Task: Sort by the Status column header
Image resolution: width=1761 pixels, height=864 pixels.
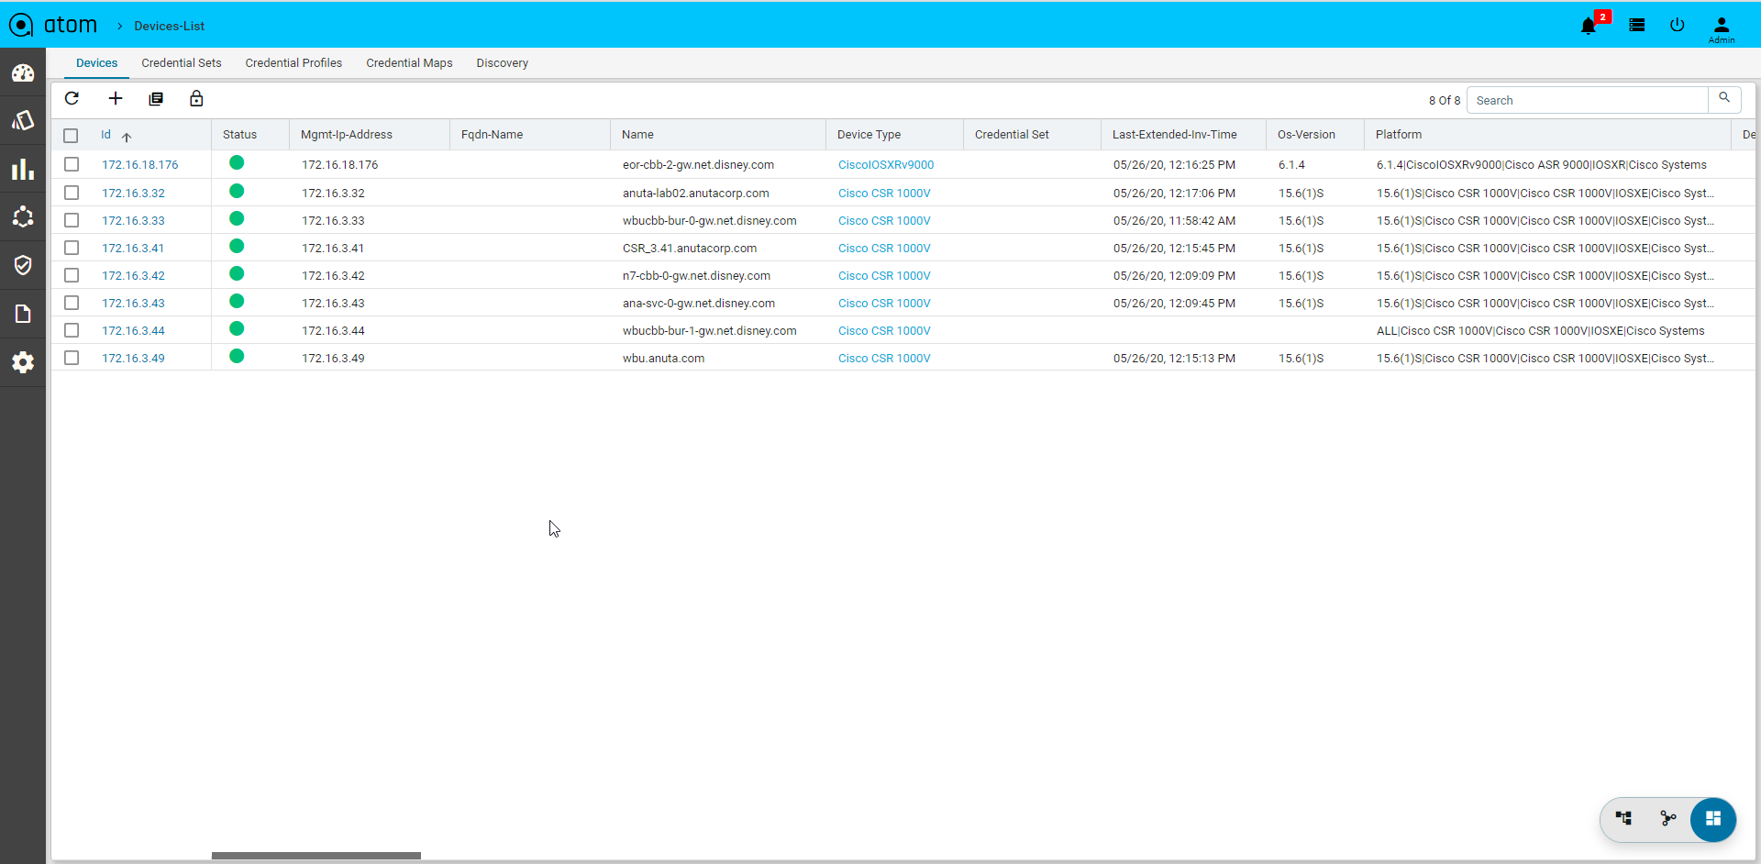Action: tap(240, 135)
